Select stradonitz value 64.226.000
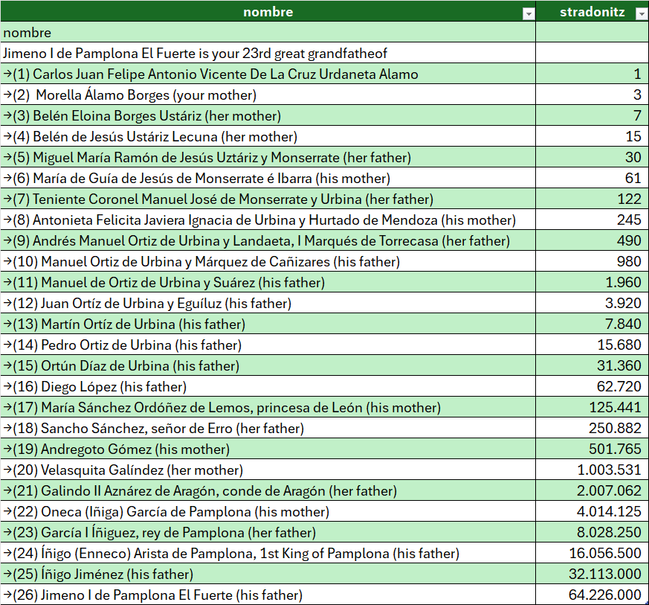649x605 pixels. click(593, 595)
